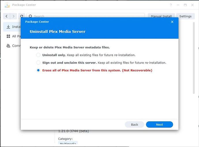Click the Package Center vertical scrollbar
This screenshot has width=199, height=147.
194,58
